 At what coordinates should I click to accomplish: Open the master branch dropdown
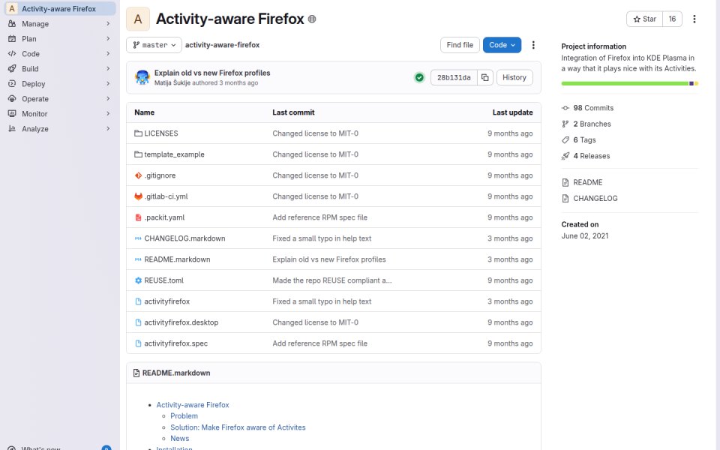[x=154, y=45]
